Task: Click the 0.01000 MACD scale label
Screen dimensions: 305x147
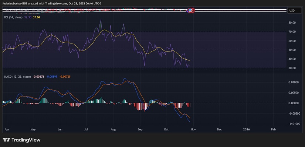Action: point(294,83)
